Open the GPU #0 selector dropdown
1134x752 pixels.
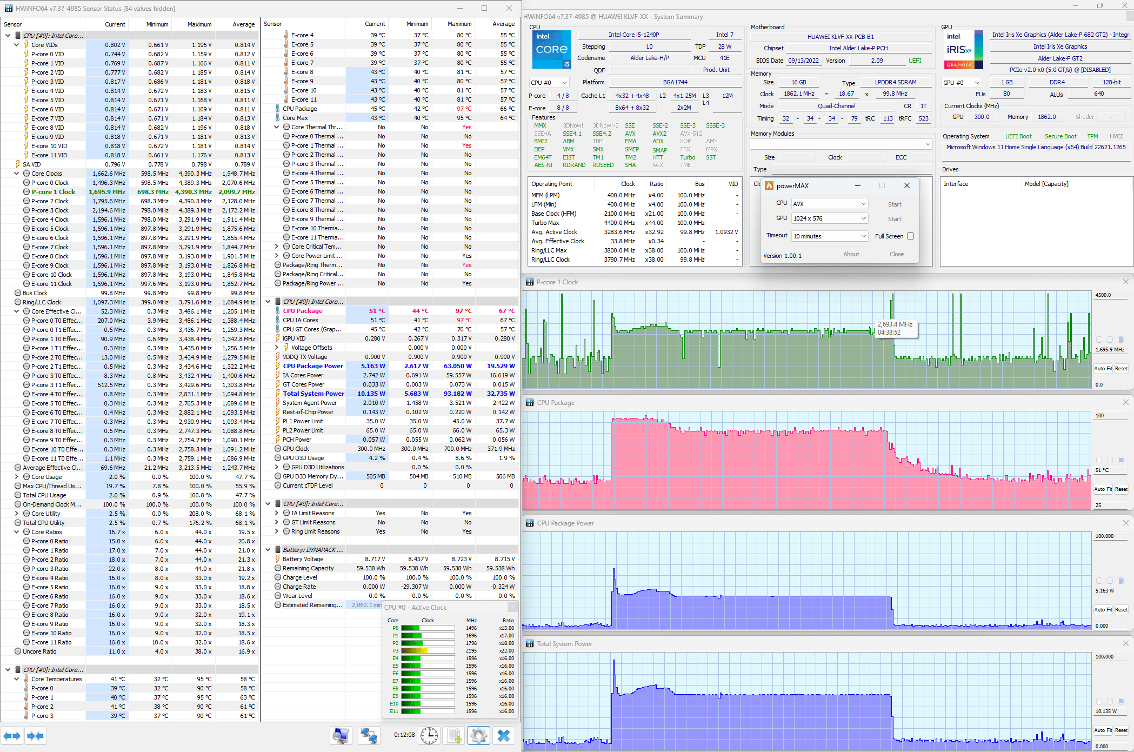click(962, 83)
